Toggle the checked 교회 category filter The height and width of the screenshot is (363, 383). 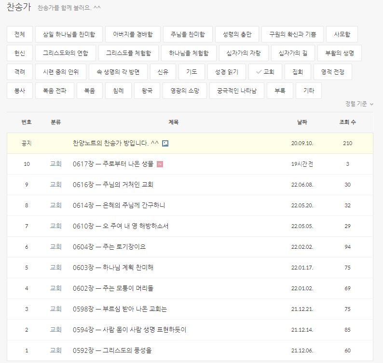(x=265, y=72)
